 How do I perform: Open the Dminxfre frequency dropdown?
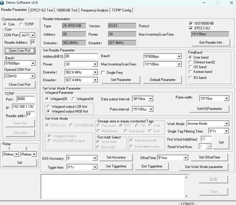tap(95, 72)
